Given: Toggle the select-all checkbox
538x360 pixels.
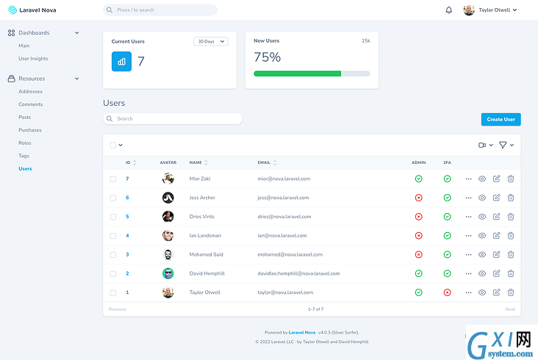Looking at the screenshot, I should pyautogui.click(x=113, y=145).
